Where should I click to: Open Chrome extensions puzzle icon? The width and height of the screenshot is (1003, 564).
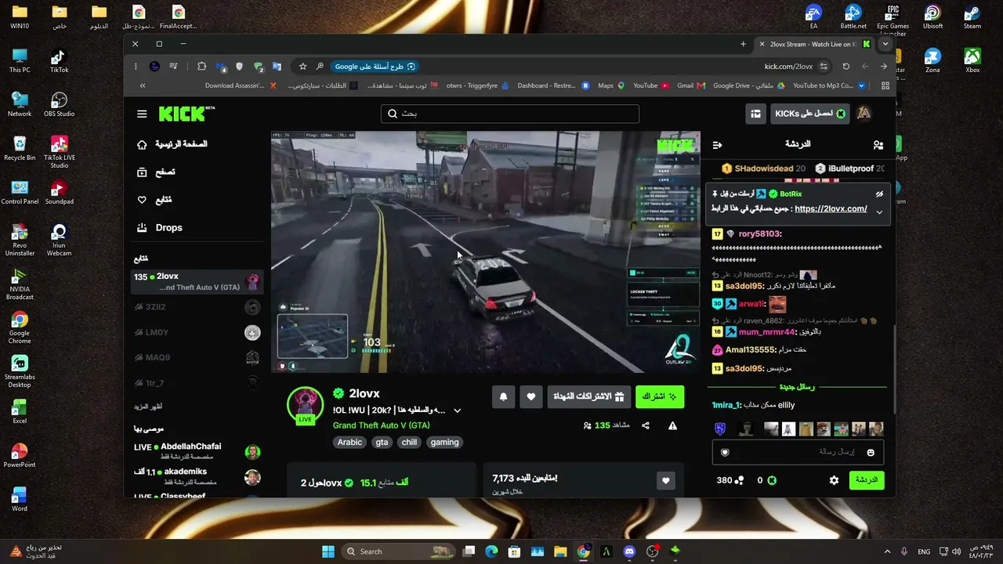coord(201,67)
